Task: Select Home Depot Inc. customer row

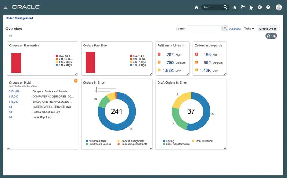Action: click(x=42, y=117)
